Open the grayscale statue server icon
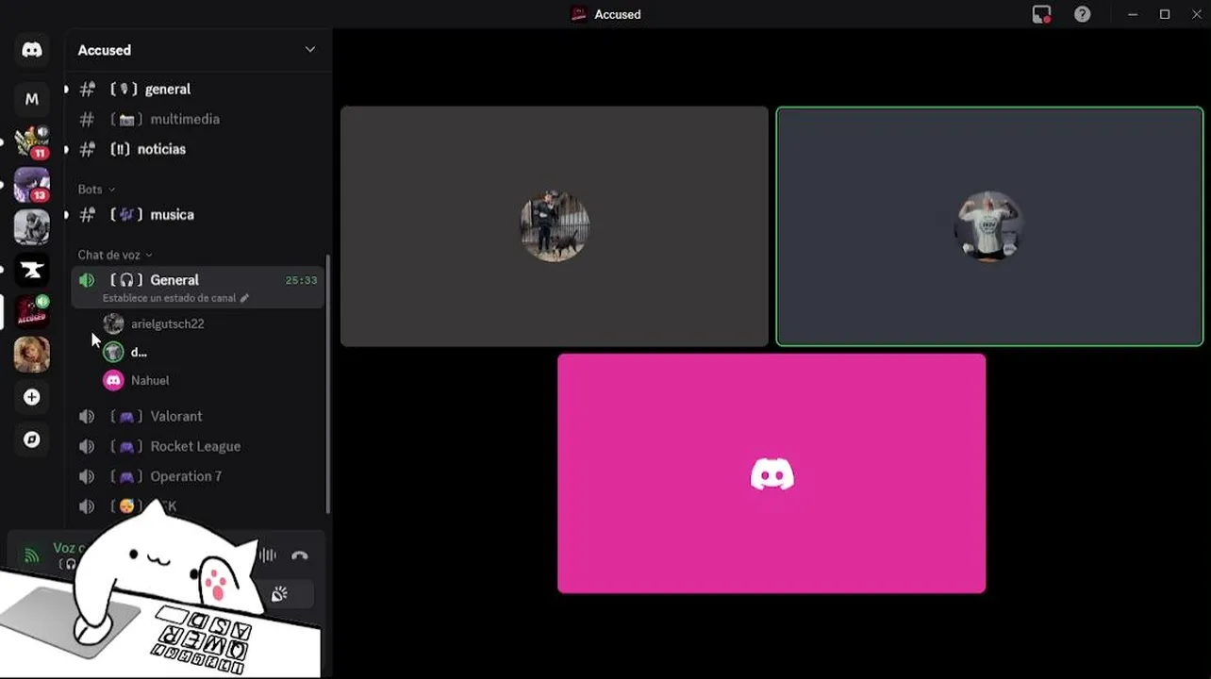The image size is (1211, 679). 32,227
